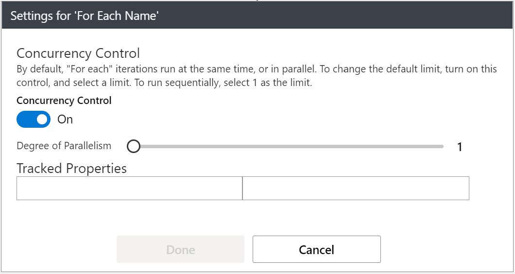Click the Degree of Parallelism slider track
The width and height of the screenshot is (515, 274).
pos(285,147)
